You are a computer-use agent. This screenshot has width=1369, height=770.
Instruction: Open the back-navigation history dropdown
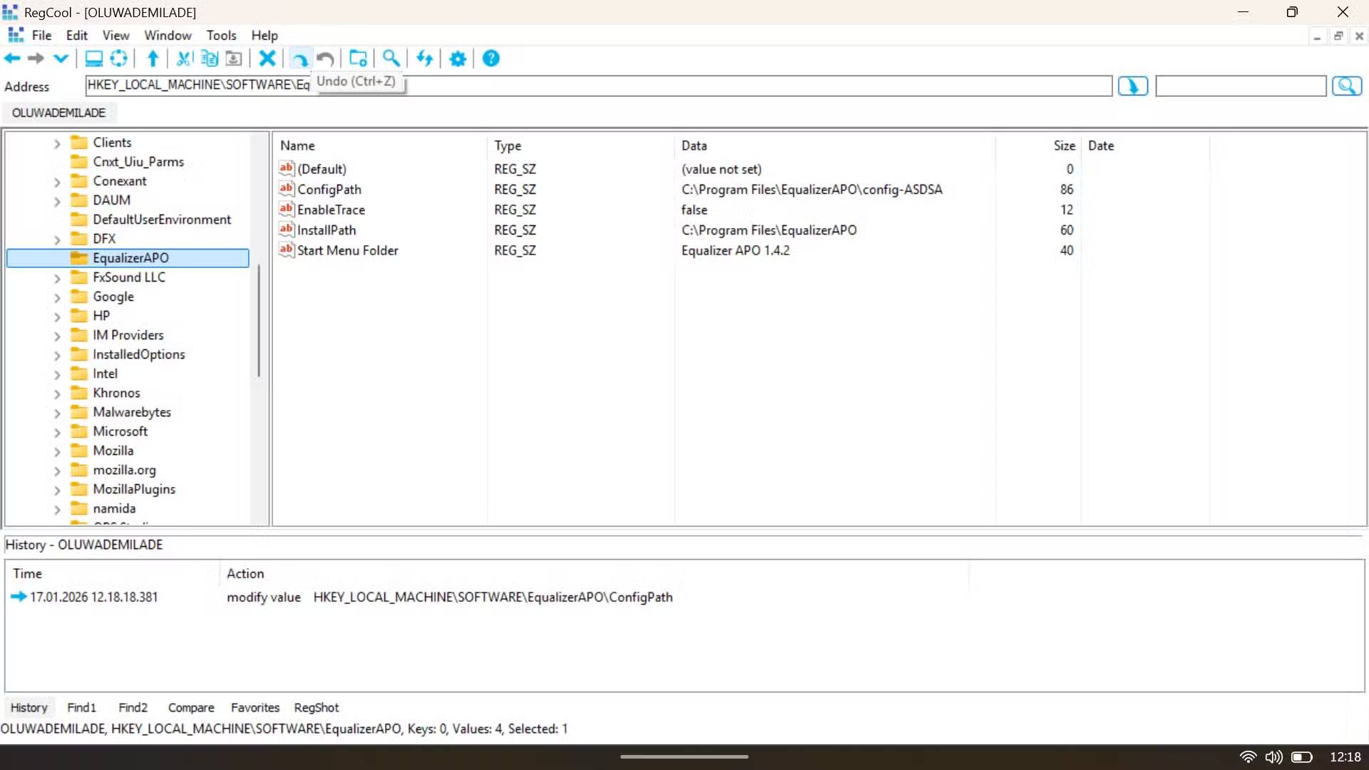tap(61, 58)
